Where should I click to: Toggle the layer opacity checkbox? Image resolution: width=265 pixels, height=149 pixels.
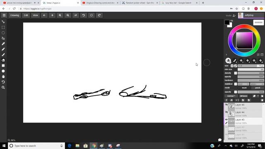236,92
